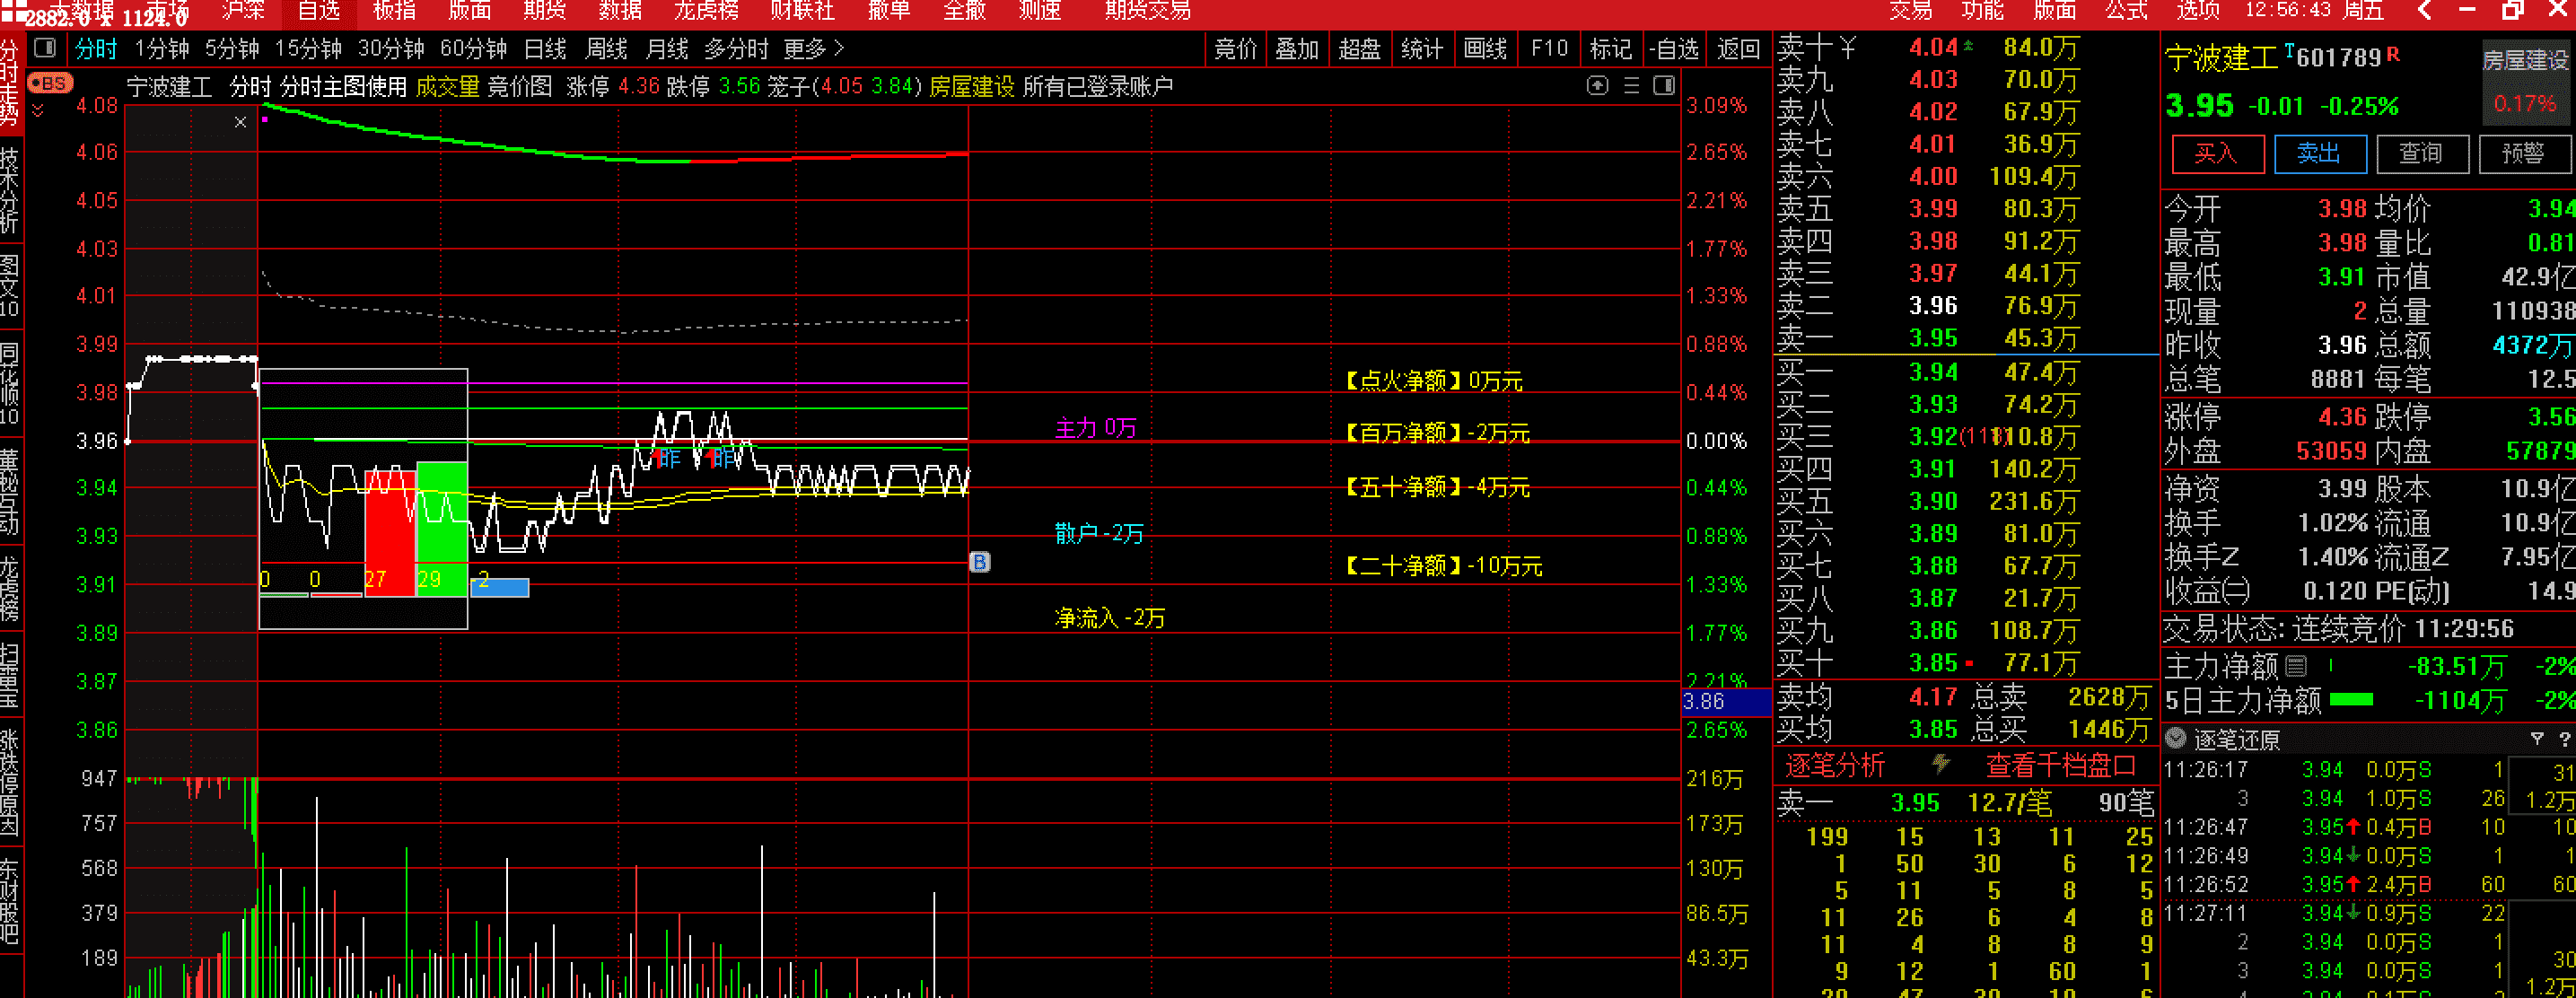Click the 叠加 overlay toolbar button
2576x998 pixels.
coord(1297,48)
